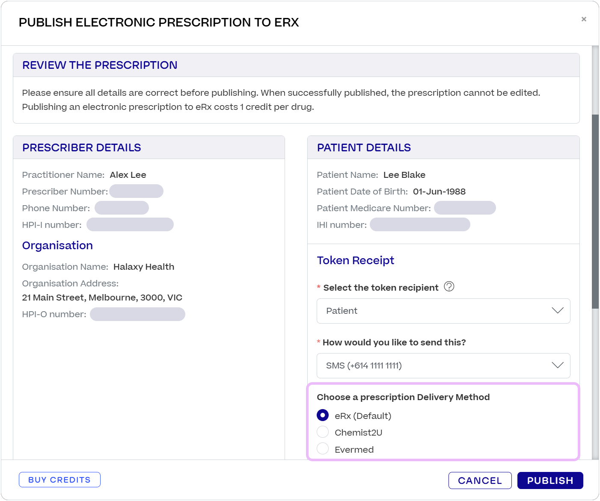
Task: Select Evermed as the delivery method
Action: [x=323, y=449]
